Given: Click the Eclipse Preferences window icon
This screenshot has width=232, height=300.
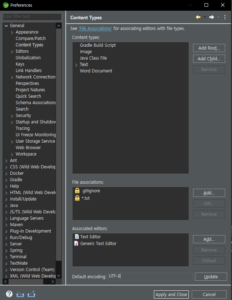Looking at the screenshot, I should coord(6,5).
